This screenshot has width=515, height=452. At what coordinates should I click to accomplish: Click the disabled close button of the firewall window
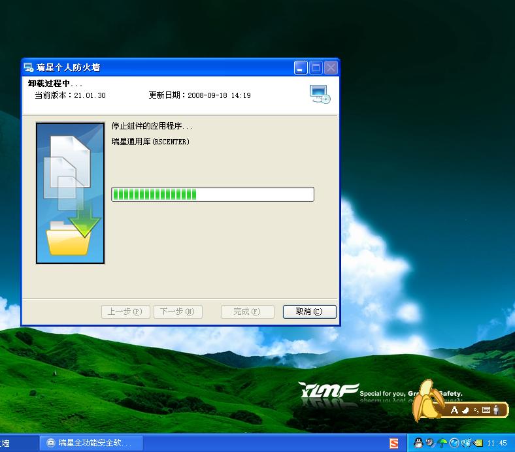click(x=331, y=68)
